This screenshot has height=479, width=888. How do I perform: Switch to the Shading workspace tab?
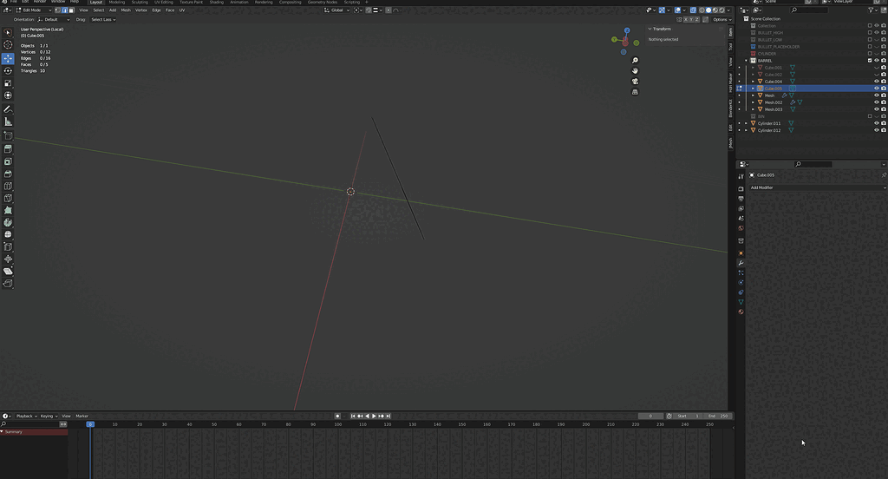216,3
